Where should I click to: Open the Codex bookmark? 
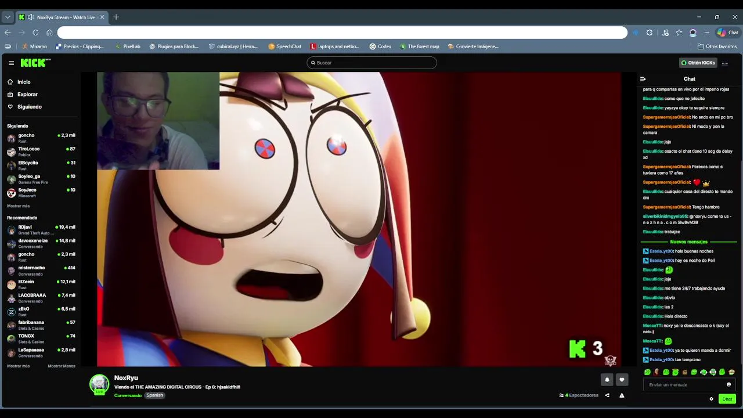pos(380,46)
